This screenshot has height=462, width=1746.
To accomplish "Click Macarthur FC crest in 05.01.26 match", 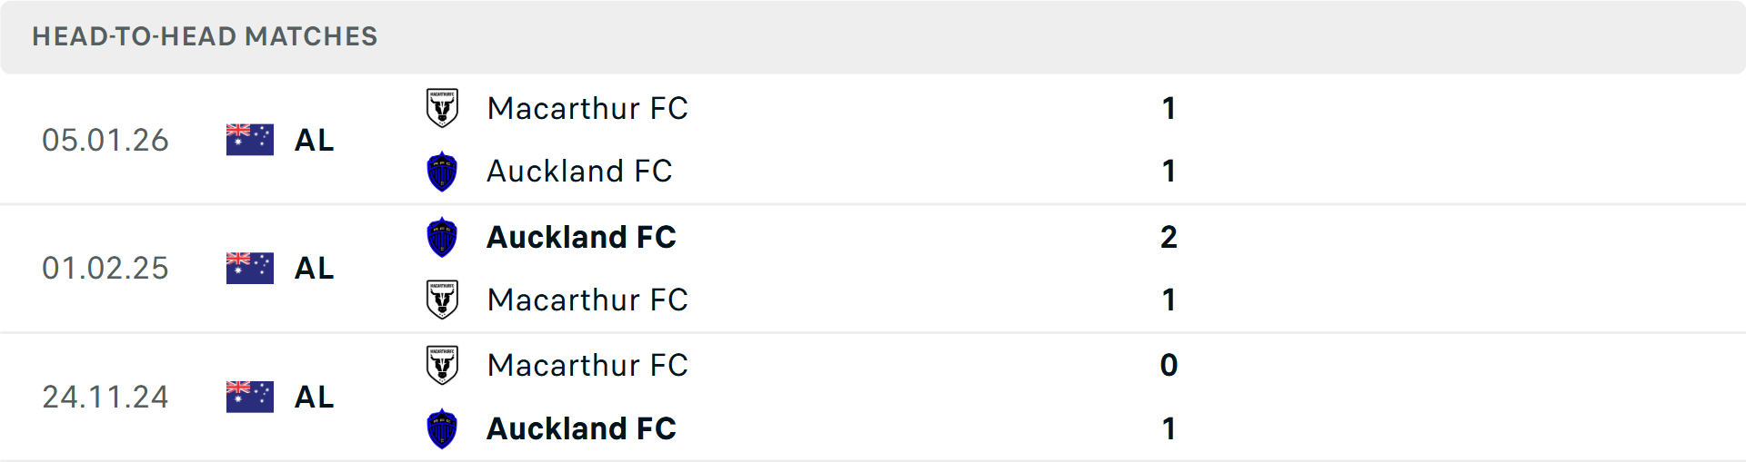I will [442, 108].
